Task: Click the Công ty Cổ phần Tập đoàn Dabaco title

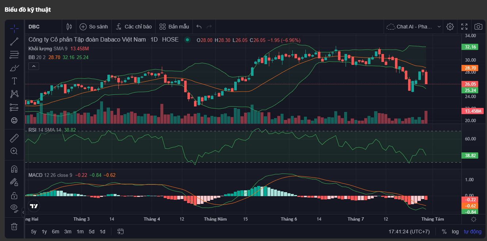Action: click(87, 39)
